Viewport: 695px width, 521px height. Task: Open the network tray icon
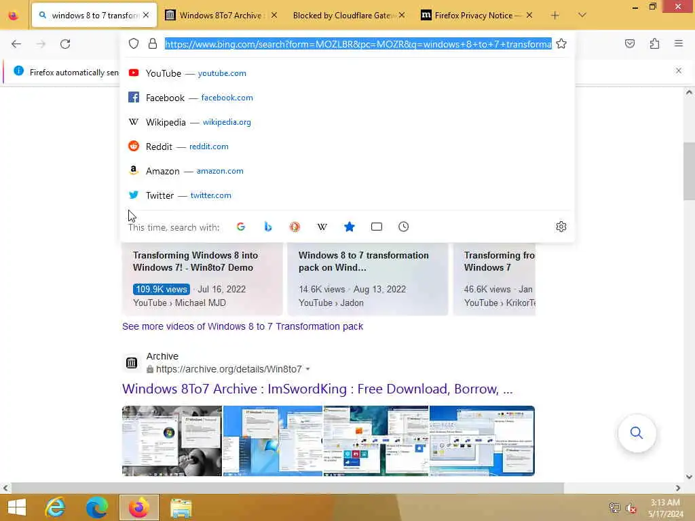[x=614, y=508]
